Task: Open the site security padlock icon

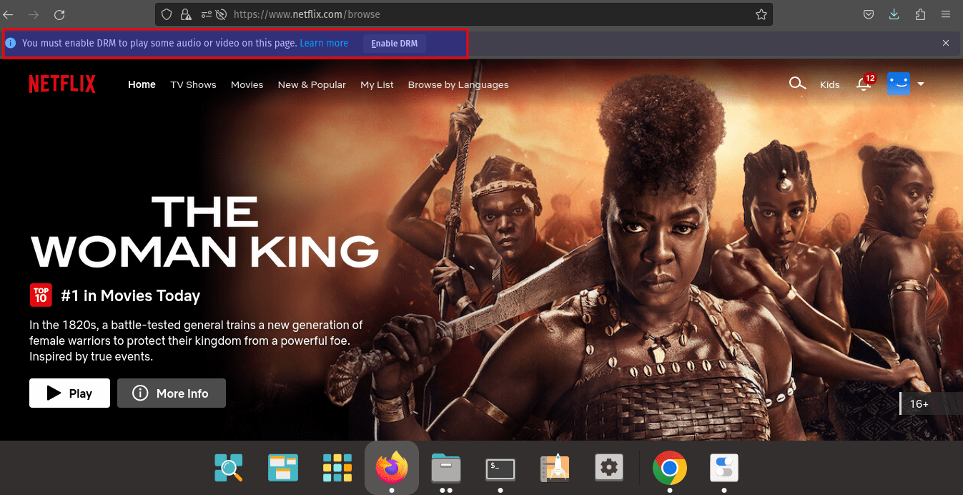Action: click(x=186, y=14)
